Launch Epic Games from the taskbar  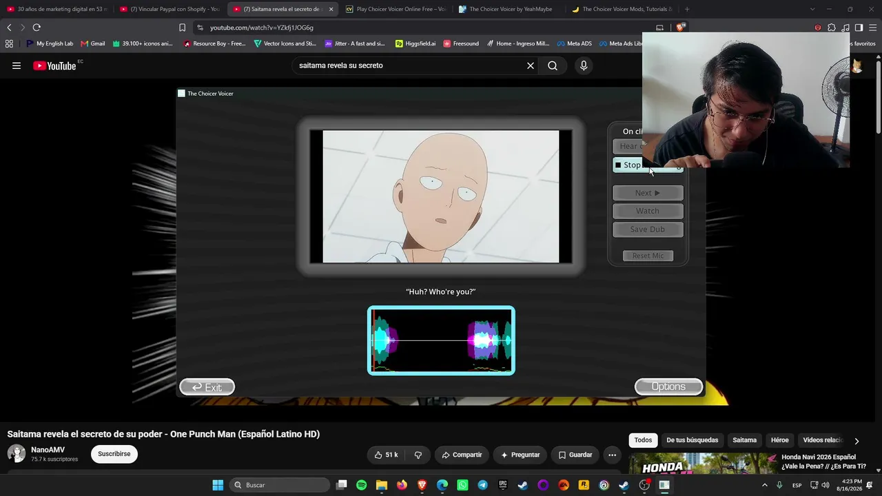[x=503, y=485]
